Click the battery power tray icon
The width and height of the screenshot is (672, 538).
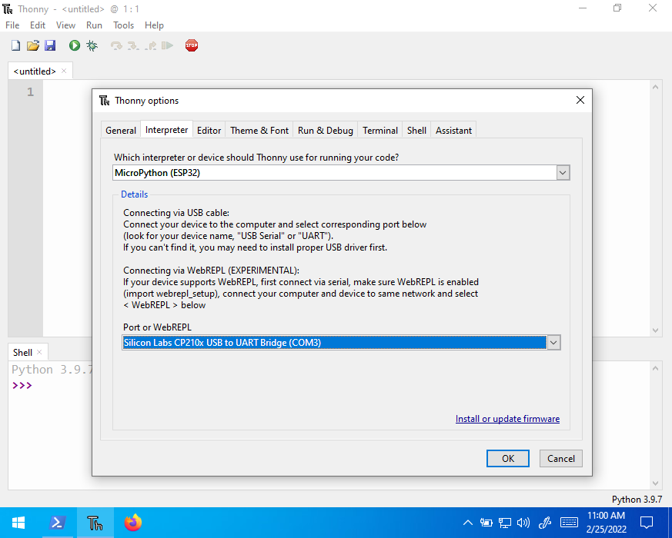tap(486, 523)
